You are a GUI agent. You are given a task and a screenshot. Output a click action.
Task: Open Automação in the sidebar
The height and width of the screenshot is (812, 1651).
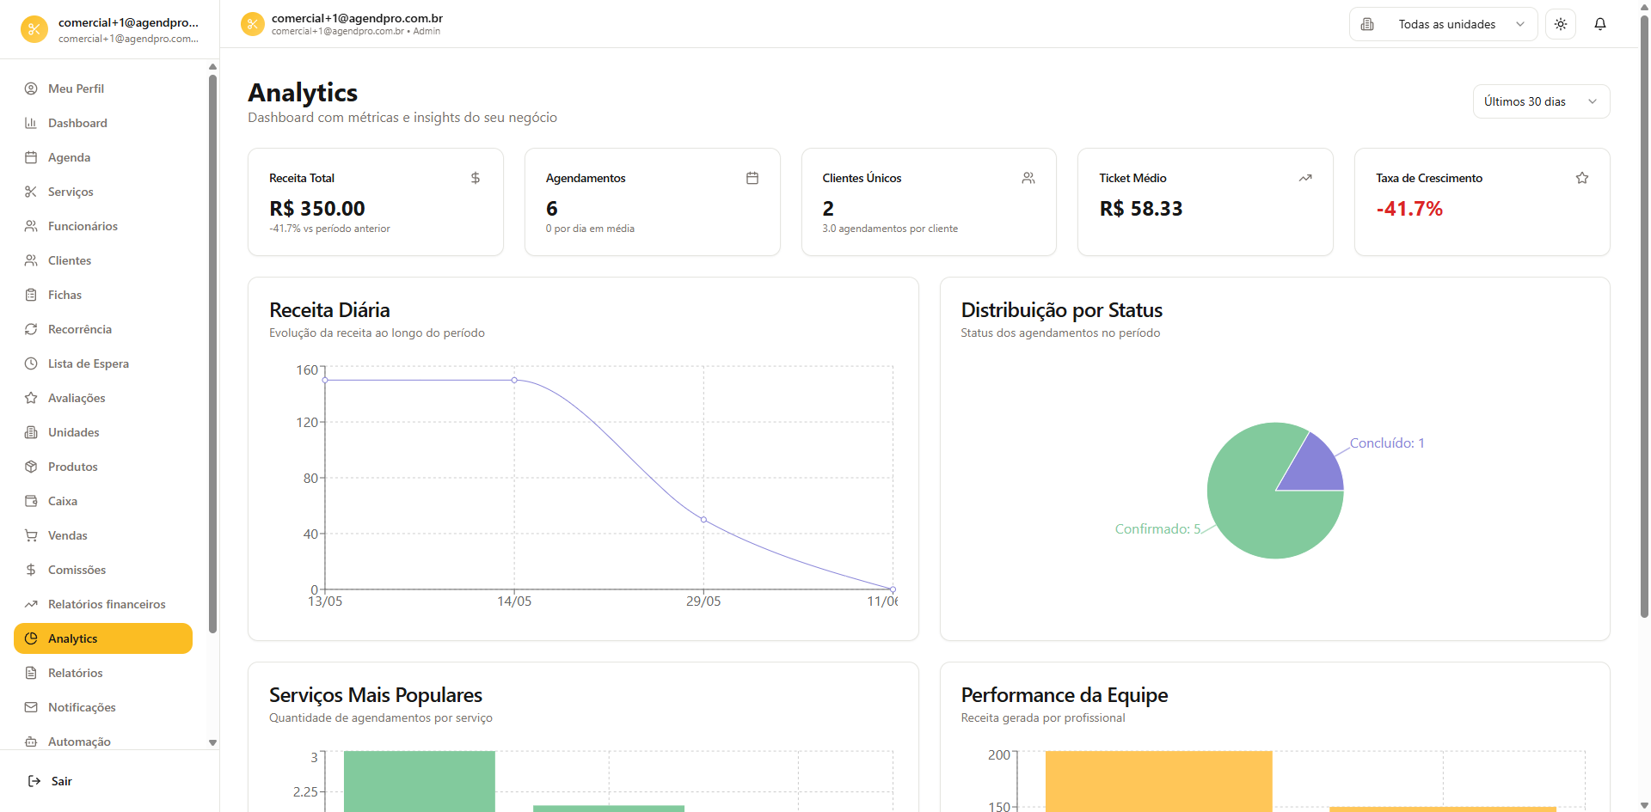point(103,742)
